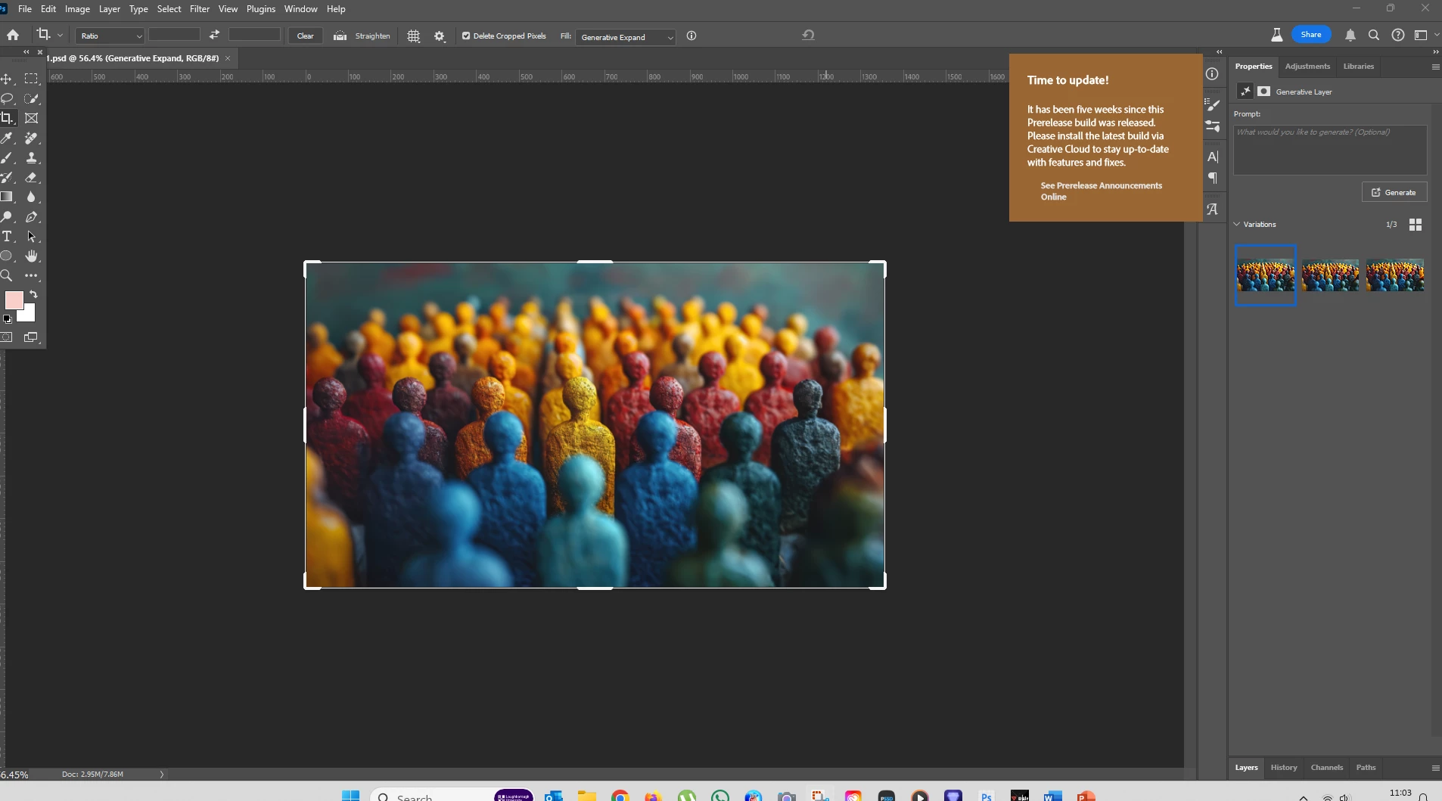Activate the Eraser tool
1442x801 pixels.
(31, 177)
